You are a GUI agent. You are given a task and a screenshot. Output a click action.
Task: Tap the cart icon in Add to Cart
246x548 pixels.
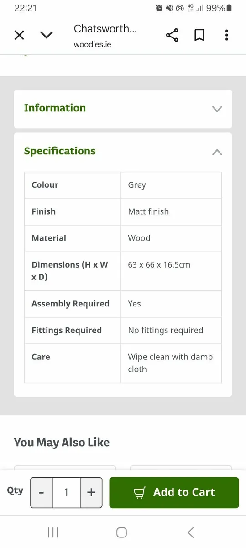click(139, 492)
